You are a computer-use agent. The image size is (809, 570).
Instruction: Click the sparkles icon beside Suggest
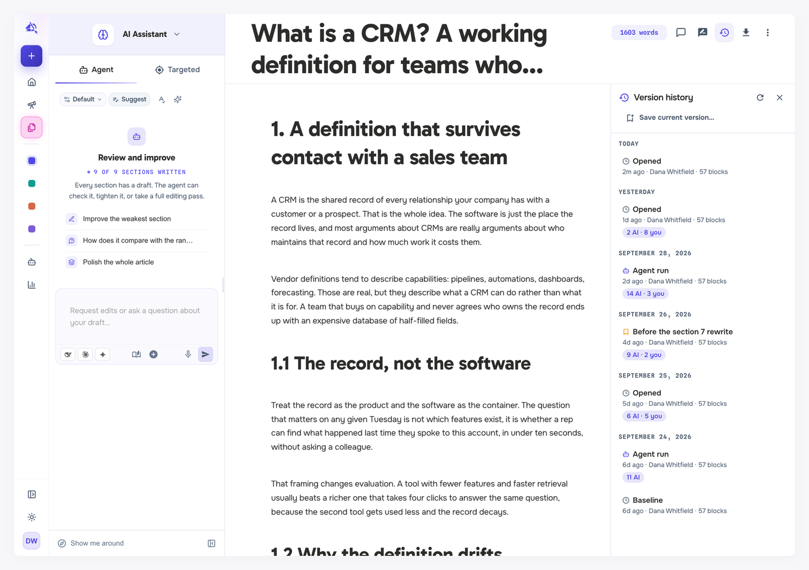pyautogui.click(x=177, y=100)
